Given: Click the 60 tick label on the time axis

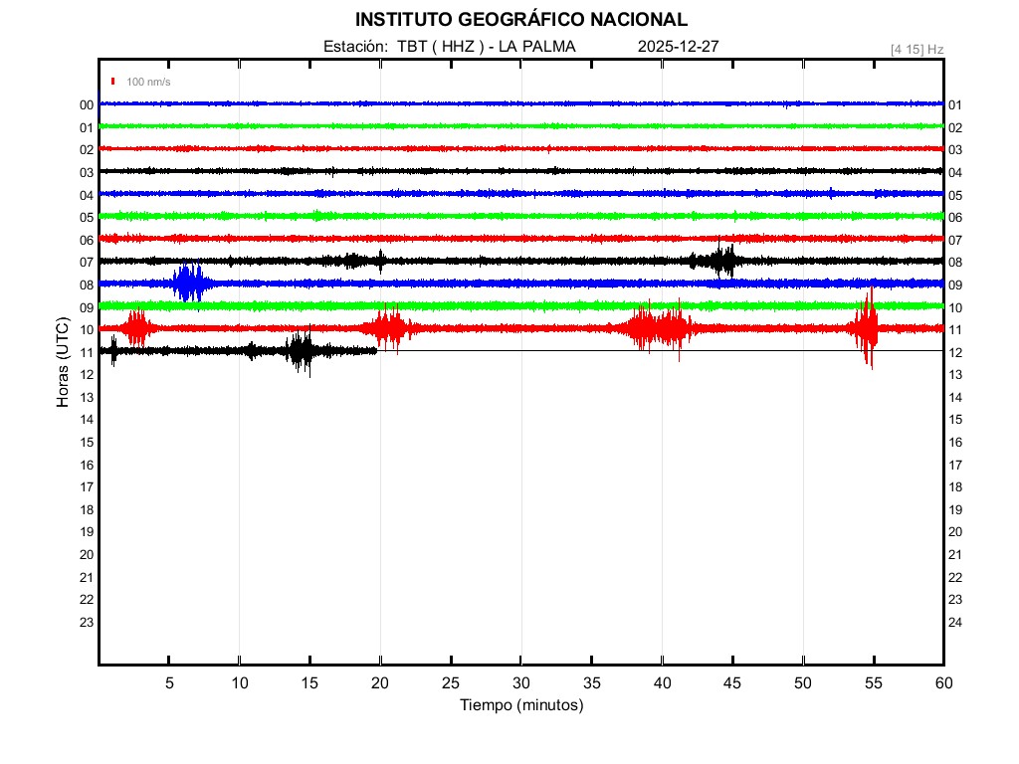Looking at the screenshot, I should click(942, 683).
